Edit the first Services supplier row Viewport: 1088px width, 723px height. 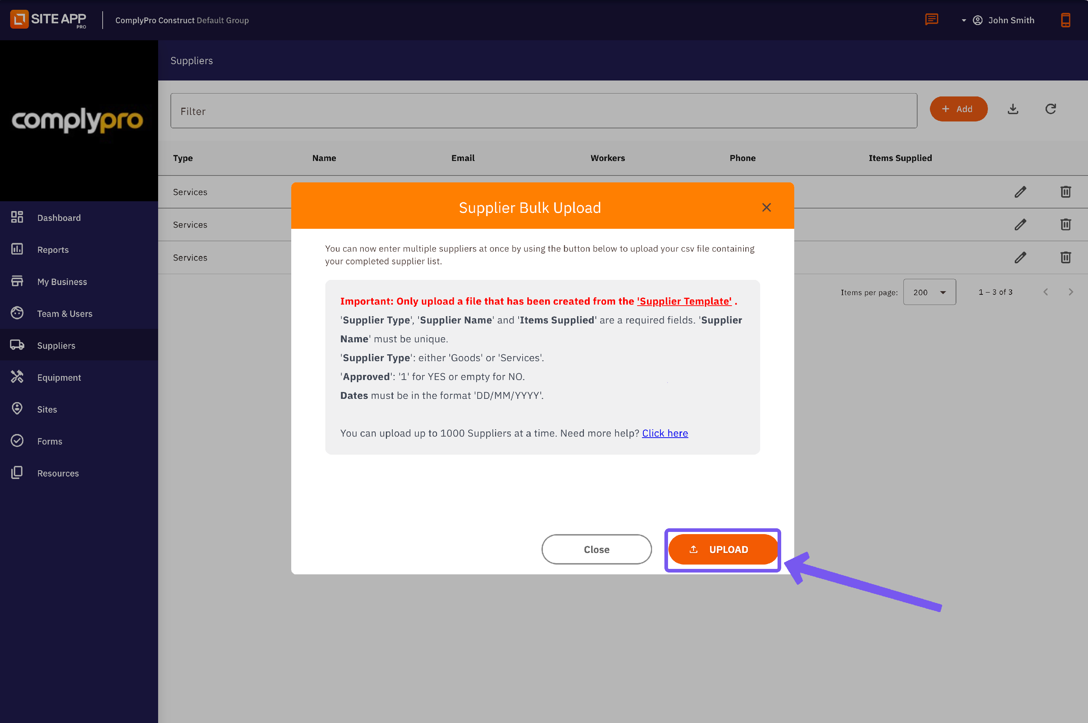click(1020, 192)
